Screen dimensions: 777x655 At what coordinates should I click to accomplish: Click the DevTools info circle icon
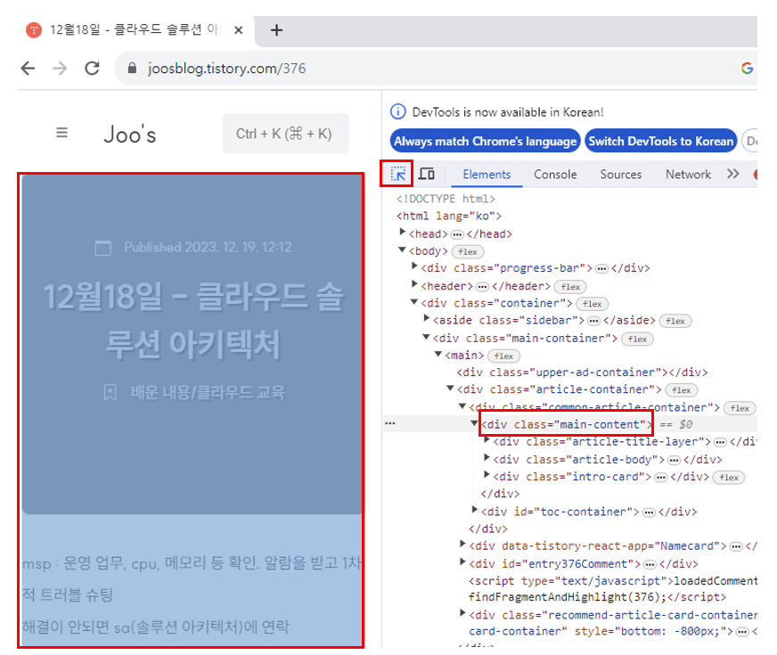coord(398,112)
